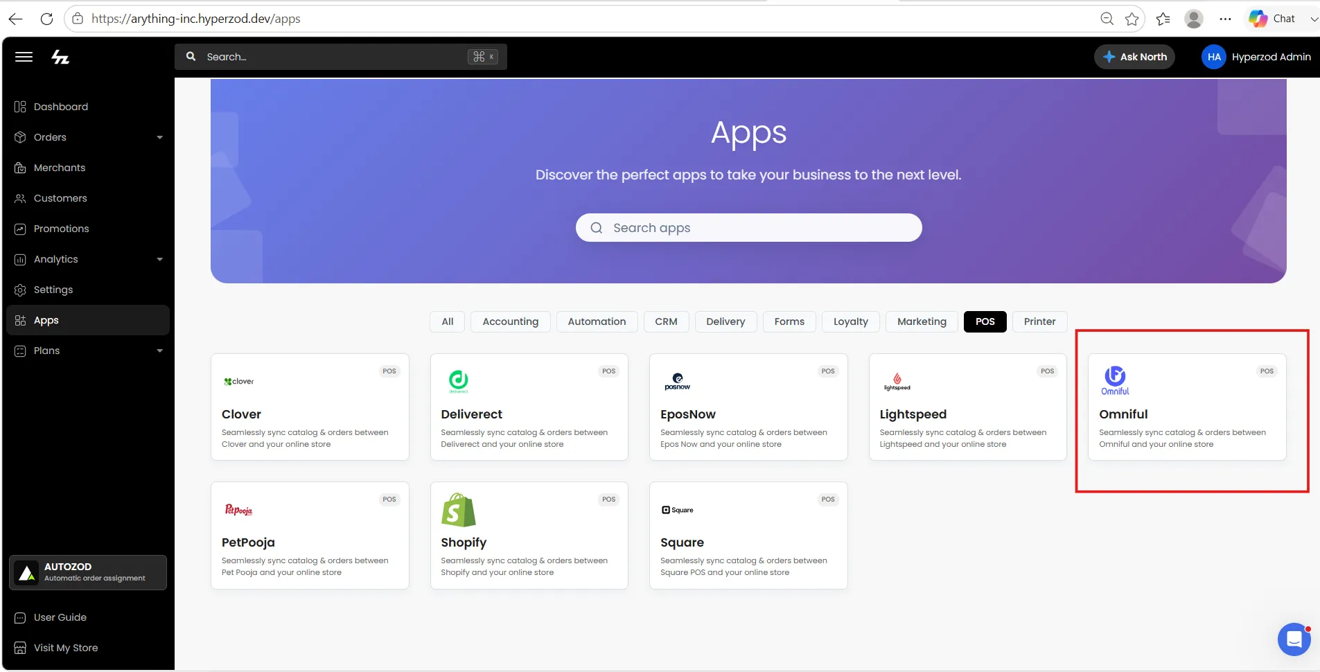This screenshot has height=672, width=1320.
Task: Select the Accounting category tab
Action: [x=511, y=321]
